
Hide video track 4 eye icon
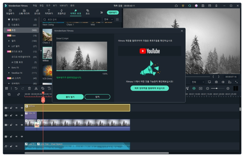[x=22, y=108]
